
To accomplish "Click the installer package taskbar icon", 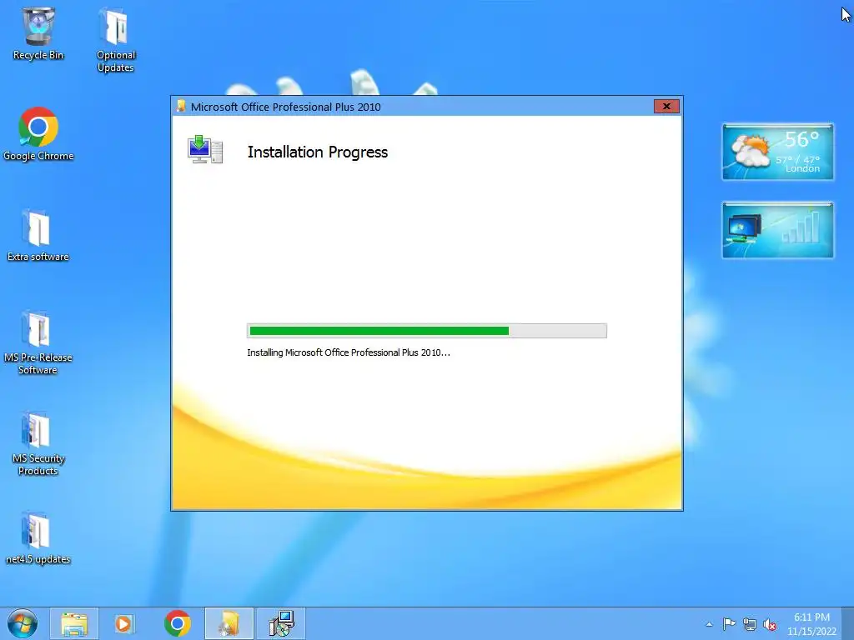I will click(x=281, y=623).
